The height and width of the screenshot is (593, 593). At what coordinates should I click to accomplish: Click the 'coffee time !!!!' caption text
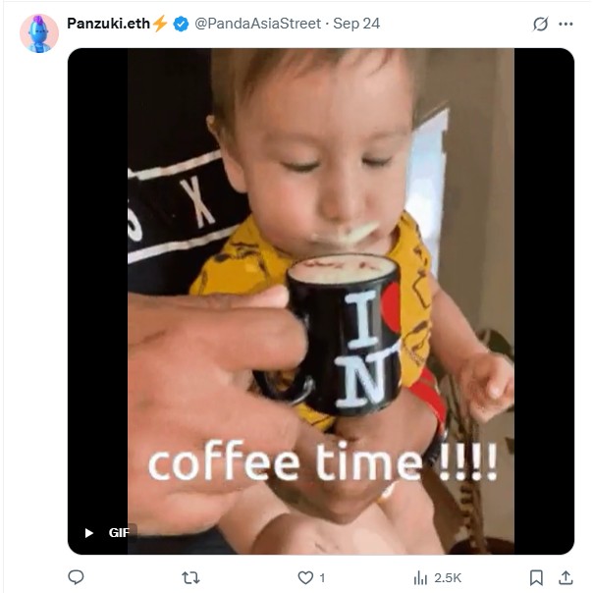322,461
